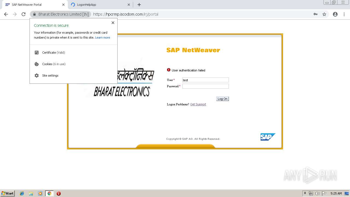Viewport: 350px width, 197px height.
Task: Click the cookie icon in the popup
Action: tap(37, 64)
